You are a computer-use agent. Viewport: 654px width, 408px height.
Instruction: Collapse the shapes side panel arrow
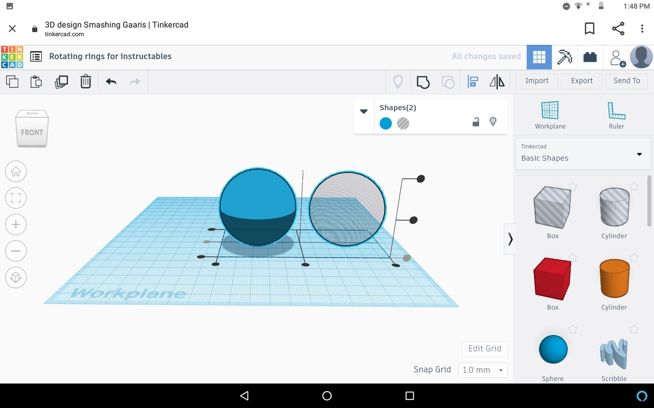click(510, 239)
